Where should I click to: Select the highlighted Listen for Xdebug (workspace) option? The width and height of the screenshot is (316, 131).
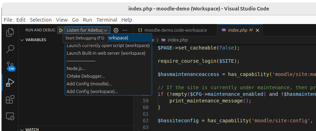pyautogui.click(x=109, y=38)
